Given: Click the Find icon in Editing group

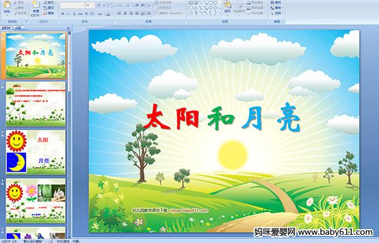Looking at the screenshot, I should pos(276,3).
